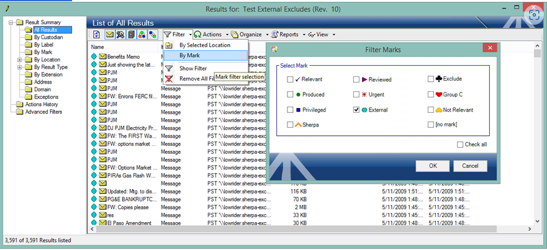Enable the Relevant mark checkbox
The height and width of the screenshot is (250, 547).
(x=291, y=79)
